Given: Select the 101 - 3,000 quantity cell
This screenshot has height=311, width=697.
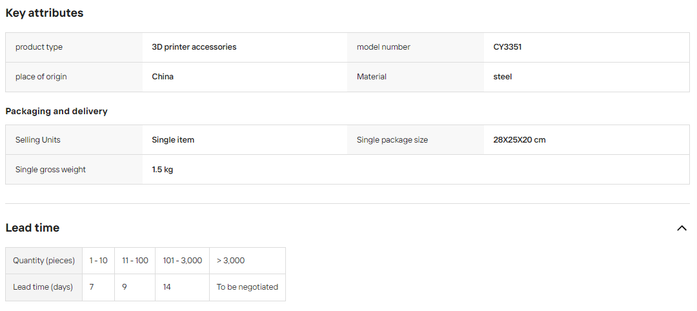Looking at the screenshot, I should (182, 261).
